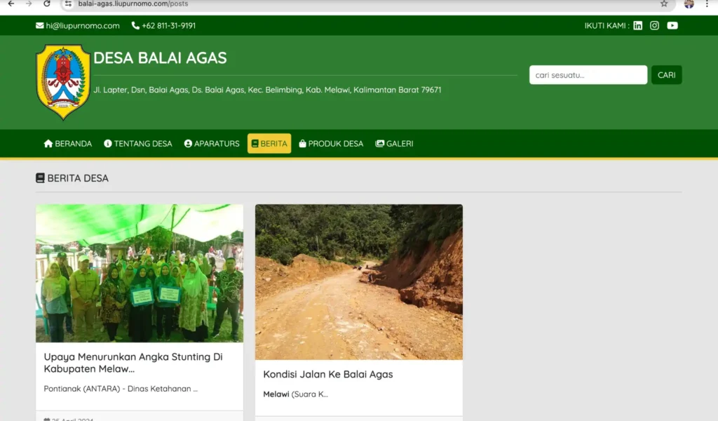This screenshot has width=718, height=421.
Task: Open the Galeri menu item
Action: (x=394, y=143)
